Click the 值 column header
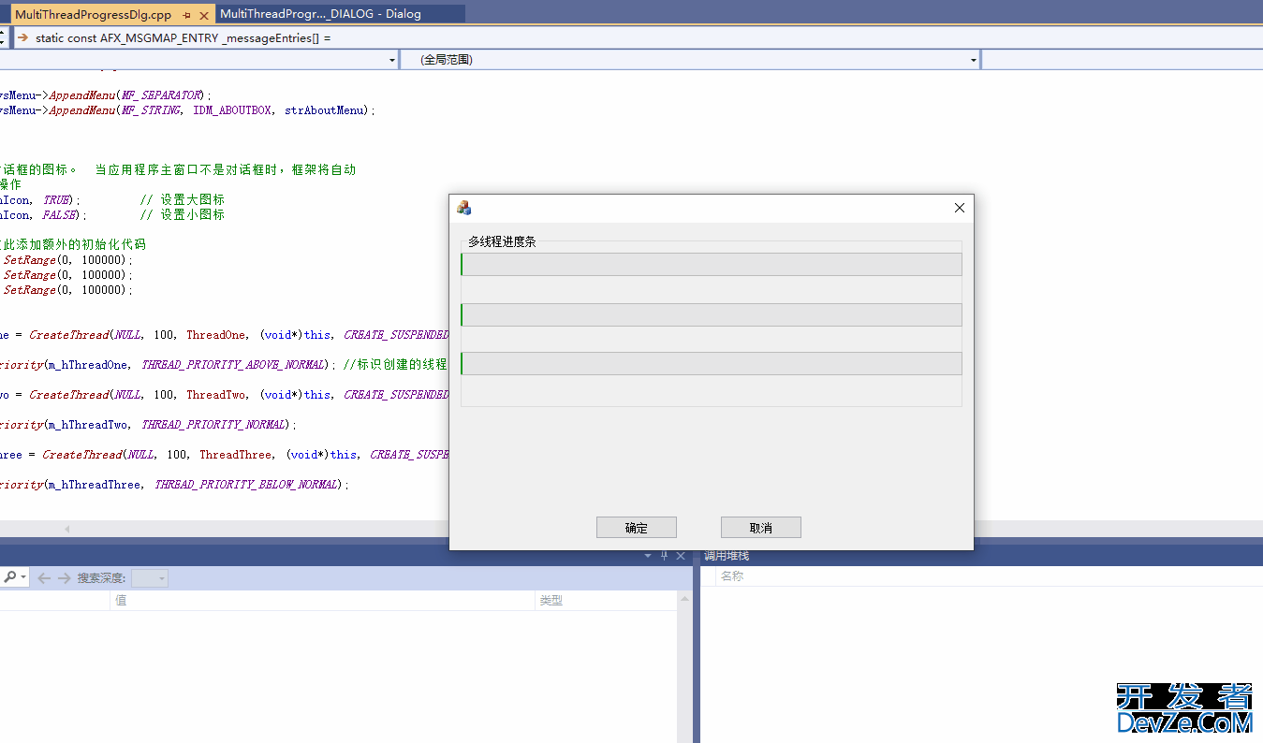Screen dimensions: 1263x743 point(323,601)
